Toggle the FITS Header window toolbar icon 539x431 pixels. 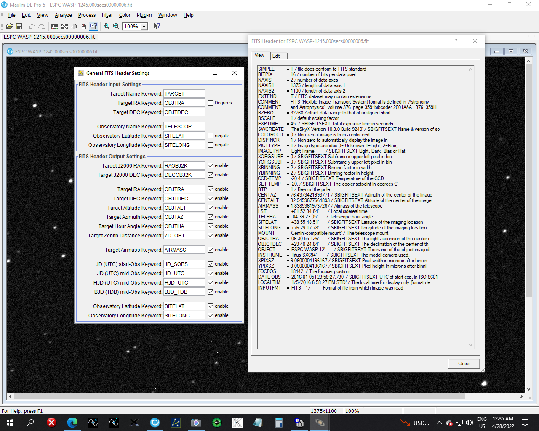(93, 26)
